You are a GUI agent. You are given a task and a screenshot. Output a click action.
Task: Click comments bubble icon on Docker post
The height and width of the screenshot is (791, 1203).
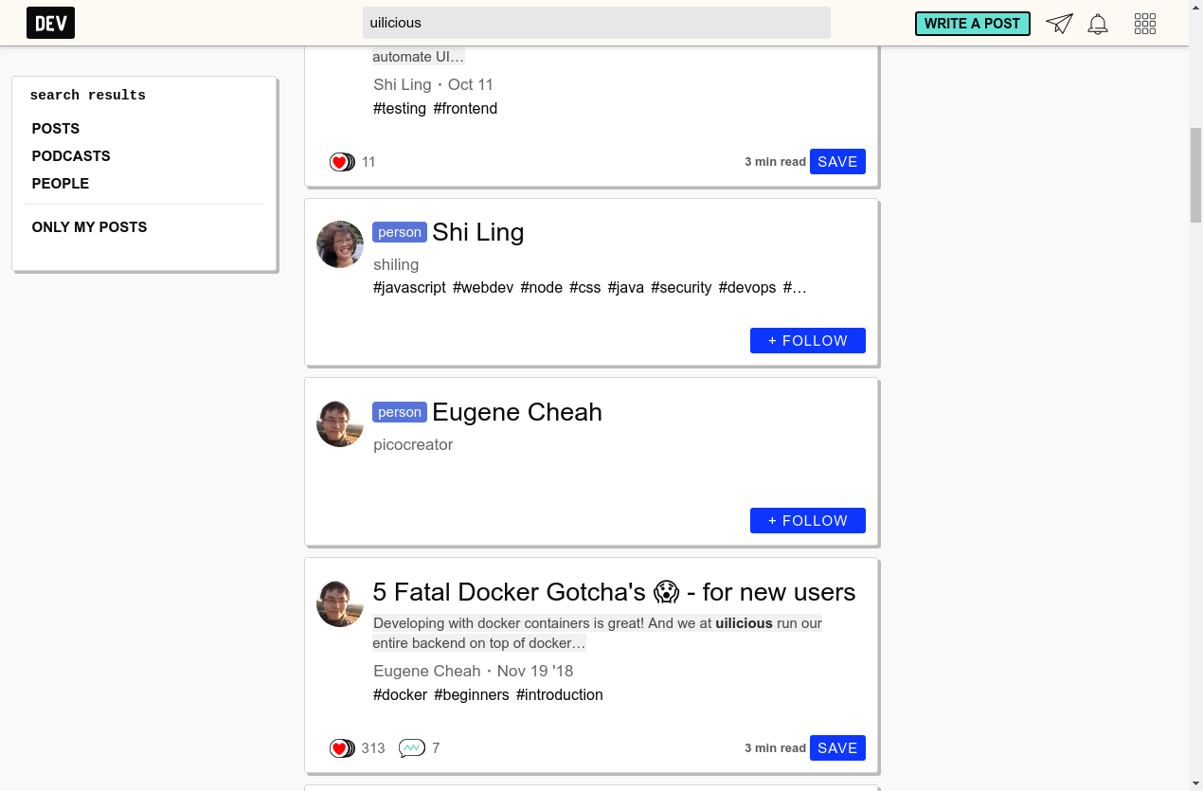[411, 748]
